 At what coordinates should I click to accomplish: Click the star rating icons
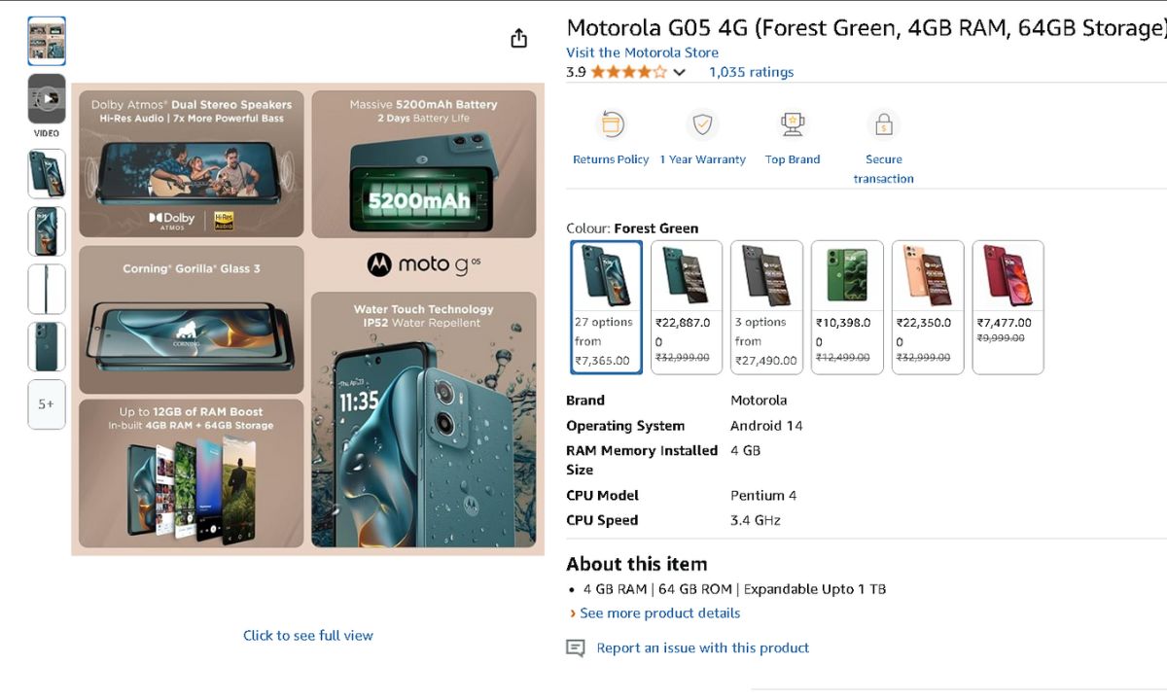(x=628, y=72)
